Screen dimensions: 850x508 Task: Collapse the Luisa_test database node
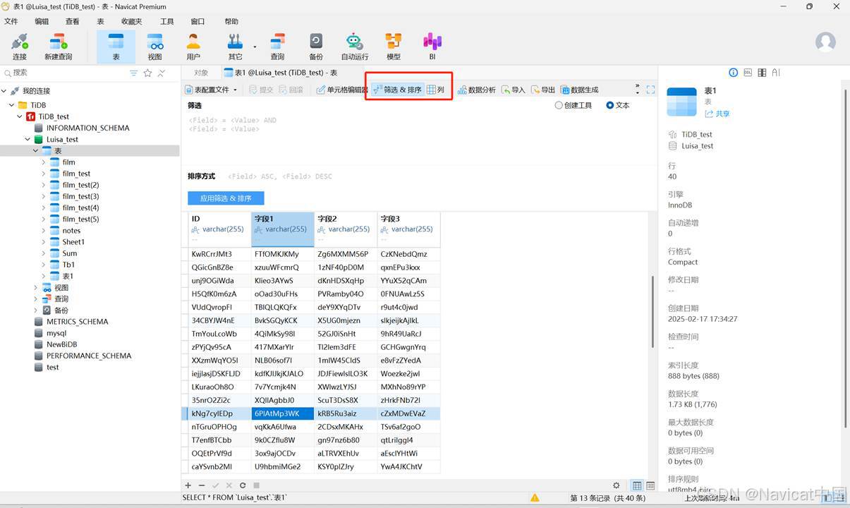pos(28,140)
